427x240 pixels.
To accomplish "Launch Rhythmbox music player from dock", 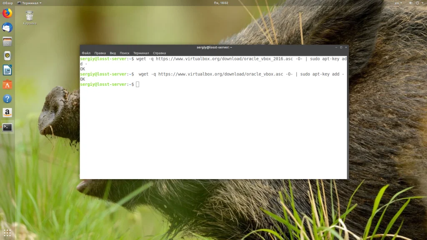I will [8, 56].
